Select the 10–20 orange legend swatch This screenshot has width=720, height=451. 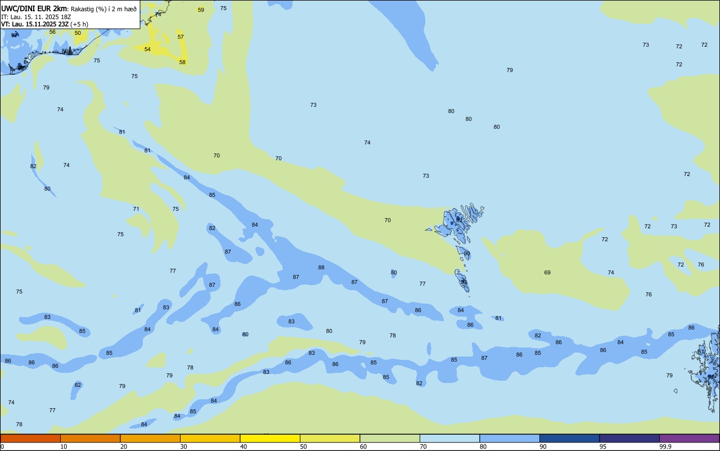tap(90, 438)
